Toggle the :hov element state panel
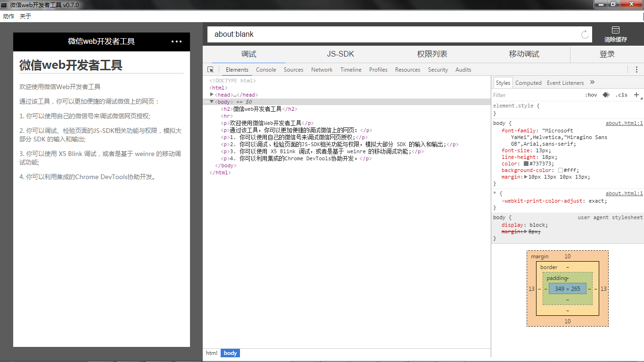The height and width of the screenshot is (362, 644). point(591,95)
